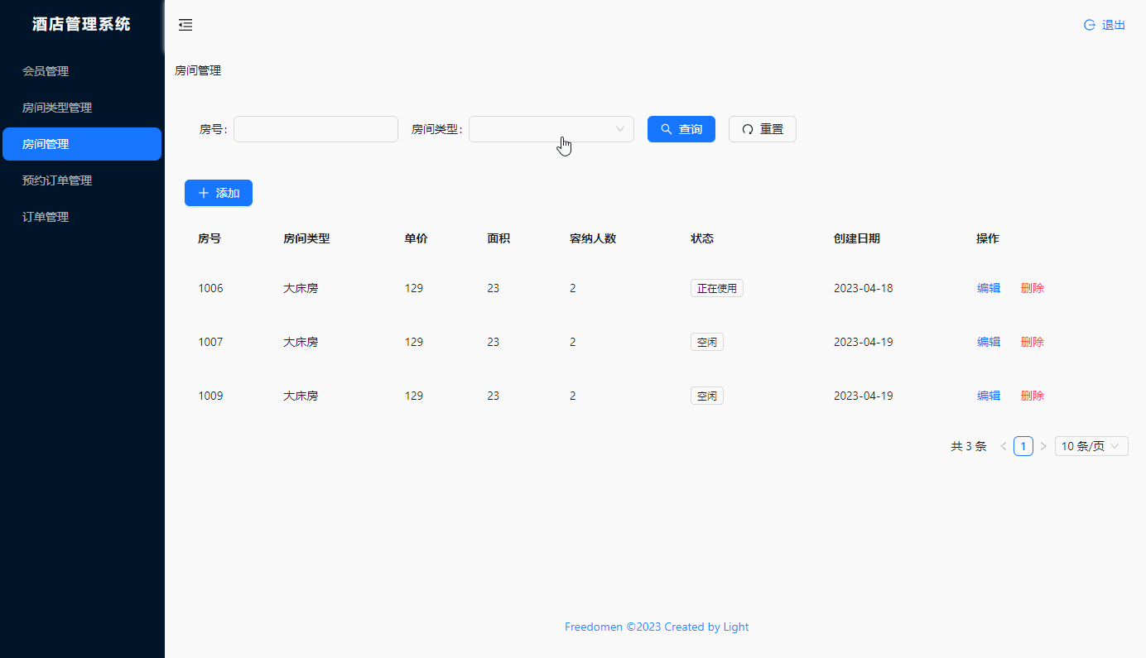The image size is (1146, 658).
Task: Click 大床房 room type in row 1007
Action: [301, 342]
